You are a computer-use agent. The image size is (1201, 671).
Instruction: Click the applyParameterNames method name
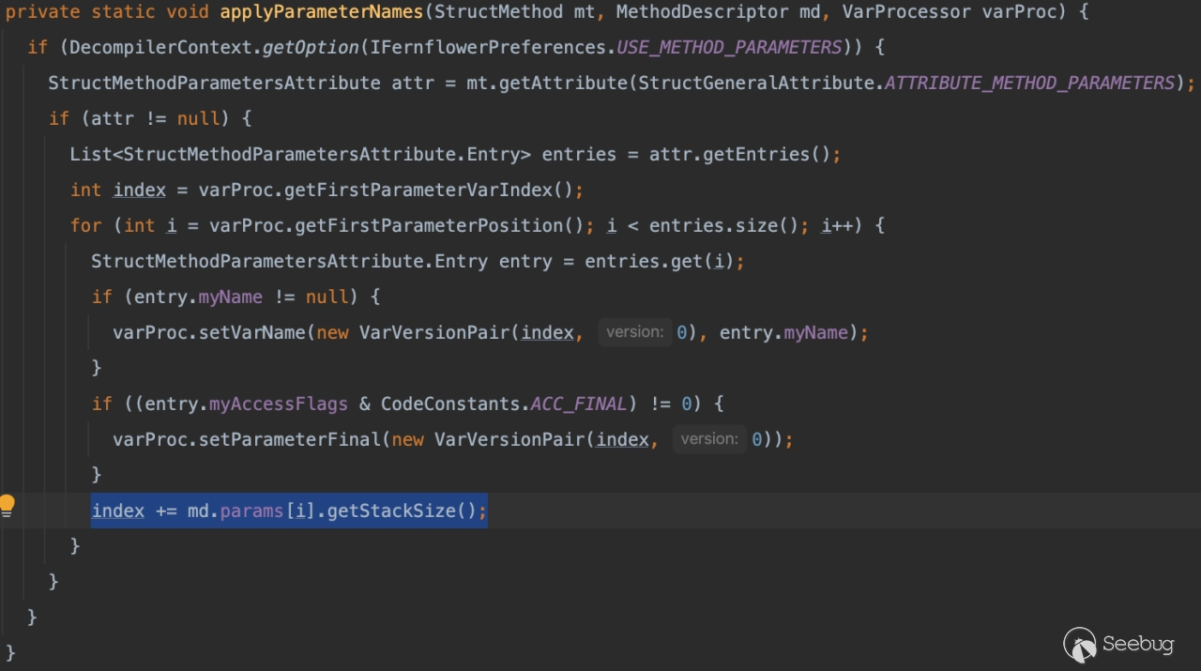321,11
